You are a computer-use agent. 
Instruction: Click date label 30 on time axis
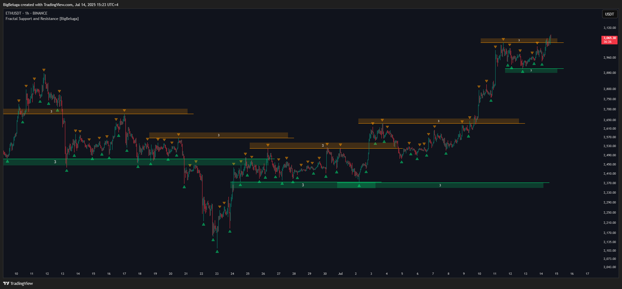(x=325, y=274)
